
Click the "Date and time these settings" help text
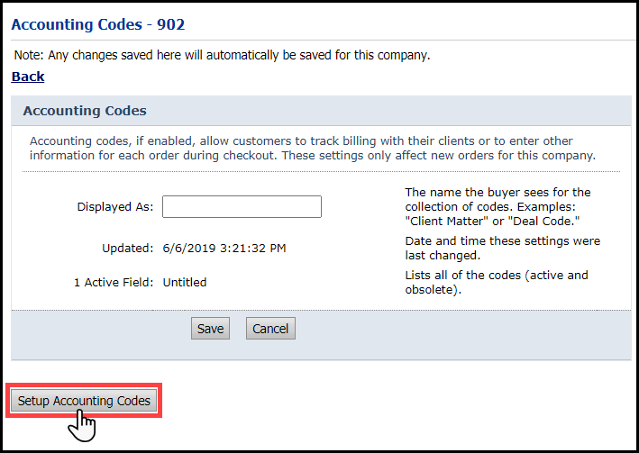pos(503,248)
